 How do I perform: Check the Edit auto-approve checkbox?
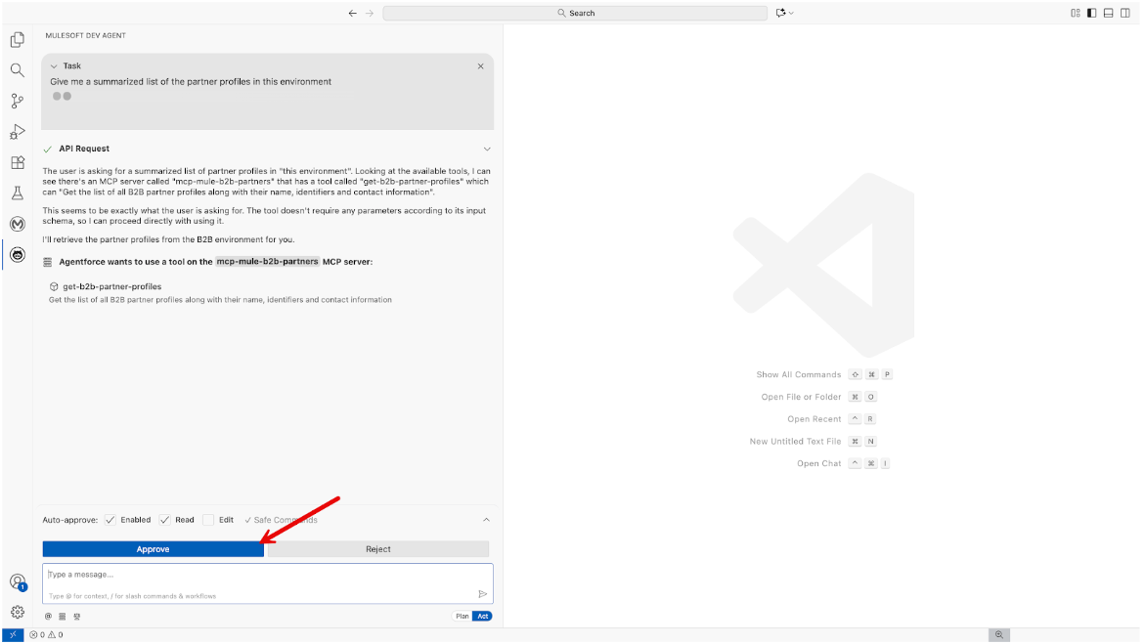(x=208, y=520)
